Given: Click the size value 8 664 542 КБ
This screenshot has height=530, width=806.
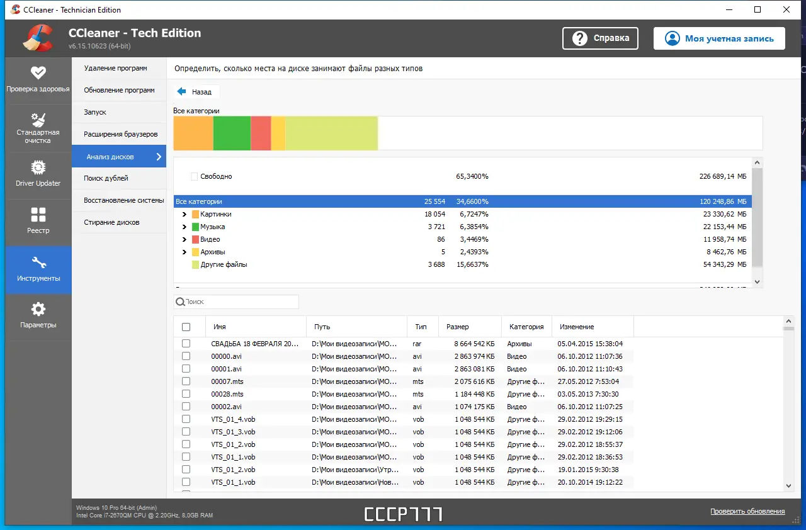Looking at the screenshot, I should point(475,344).
